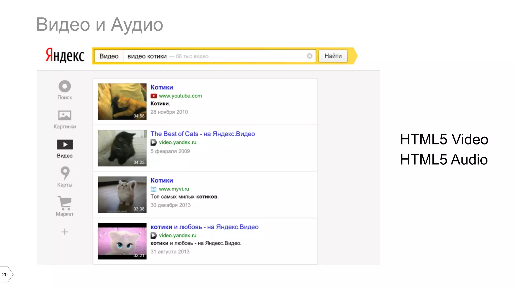
Task: Click play icon beside котики и любовь source
Action: coord(153,236)
